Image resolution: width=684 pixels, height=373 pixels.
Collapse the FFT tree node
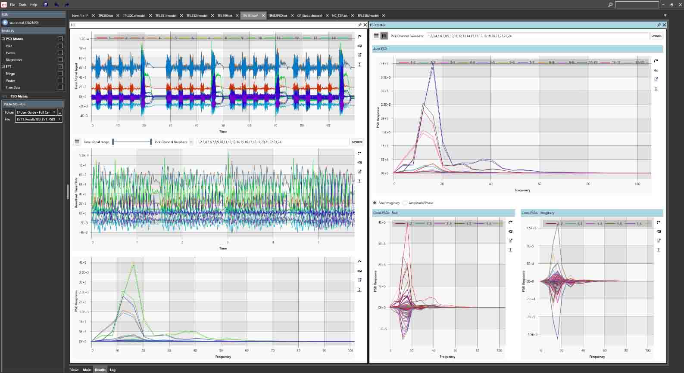3,67
